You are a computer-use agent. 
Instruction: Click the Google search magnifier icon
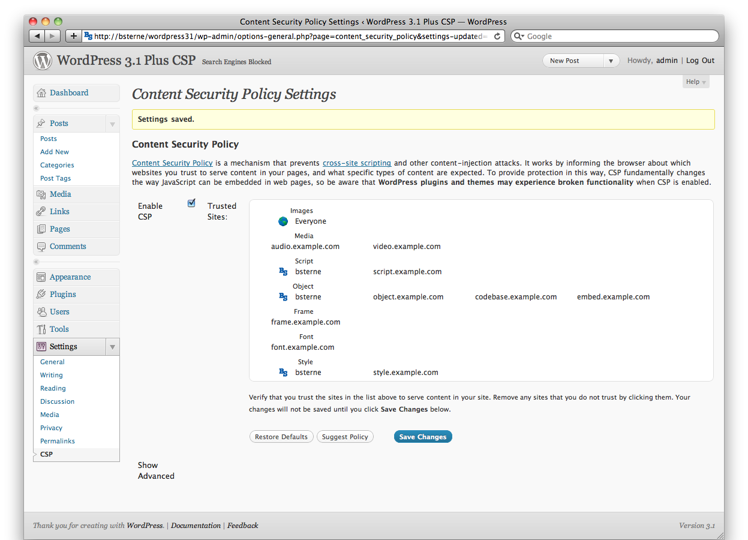(519, 36)
